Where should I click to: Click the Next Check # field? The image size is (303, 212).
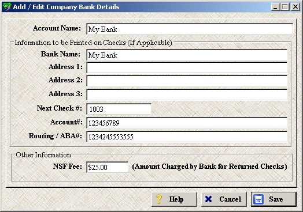[x=119, y=109]
